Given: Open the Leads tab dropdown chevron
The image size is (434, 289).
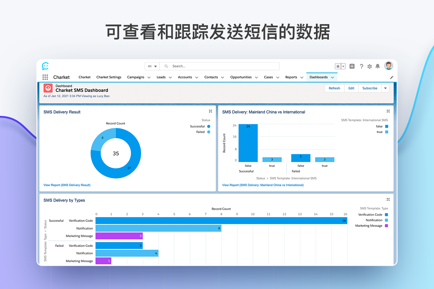Looking at the screenshot, I should pyautogui.click(x=170, y=77).
